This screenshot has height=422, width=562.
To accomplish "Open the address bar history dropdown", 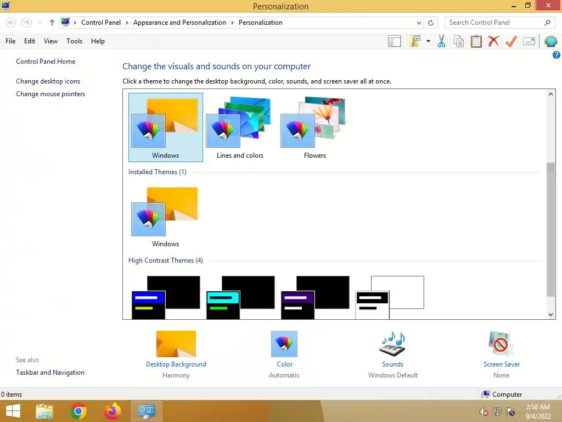I will pos(419,23).
